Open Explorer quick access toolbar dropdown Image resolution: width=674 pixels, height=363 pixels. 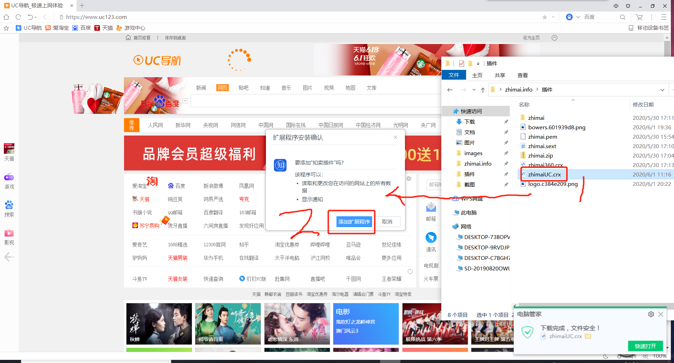tap(478, 64)
